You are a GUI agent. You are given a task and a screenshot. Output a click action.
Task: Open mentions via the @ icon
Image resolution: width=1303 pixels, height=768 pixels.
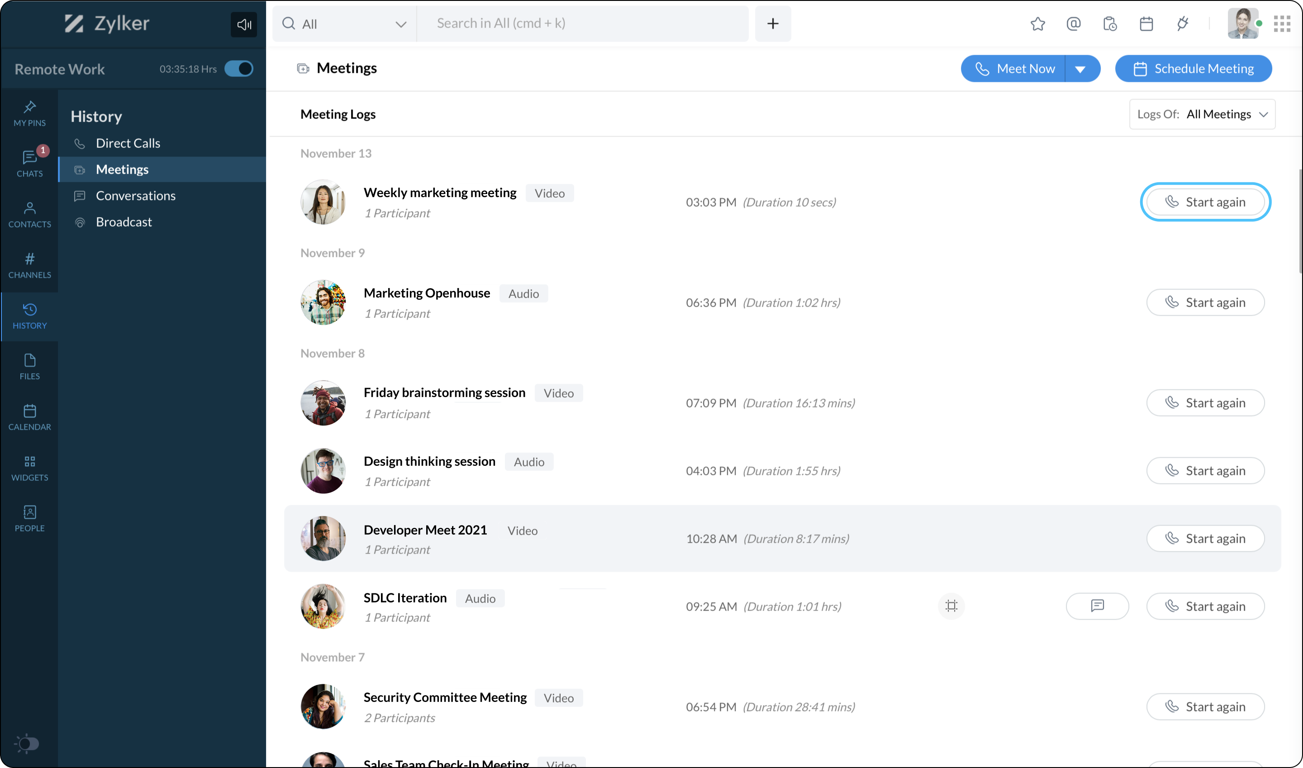[1073, 24]
